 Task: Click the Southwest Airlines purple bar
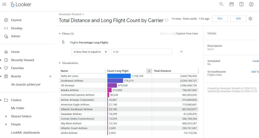point(115,81)
